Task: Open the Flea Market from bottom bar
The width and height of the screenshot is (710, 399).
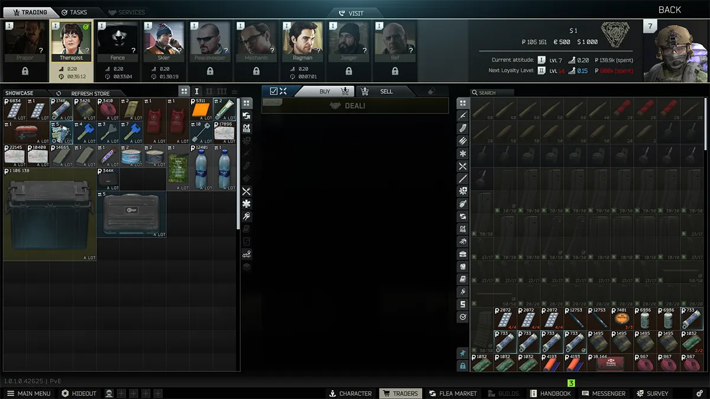Action: tap(453, 393)
